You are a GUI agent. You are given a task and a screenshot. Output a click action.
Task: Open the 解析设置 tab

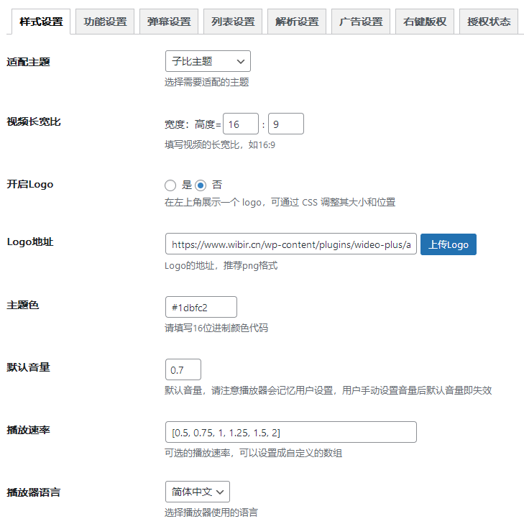(x=297, y=22)
